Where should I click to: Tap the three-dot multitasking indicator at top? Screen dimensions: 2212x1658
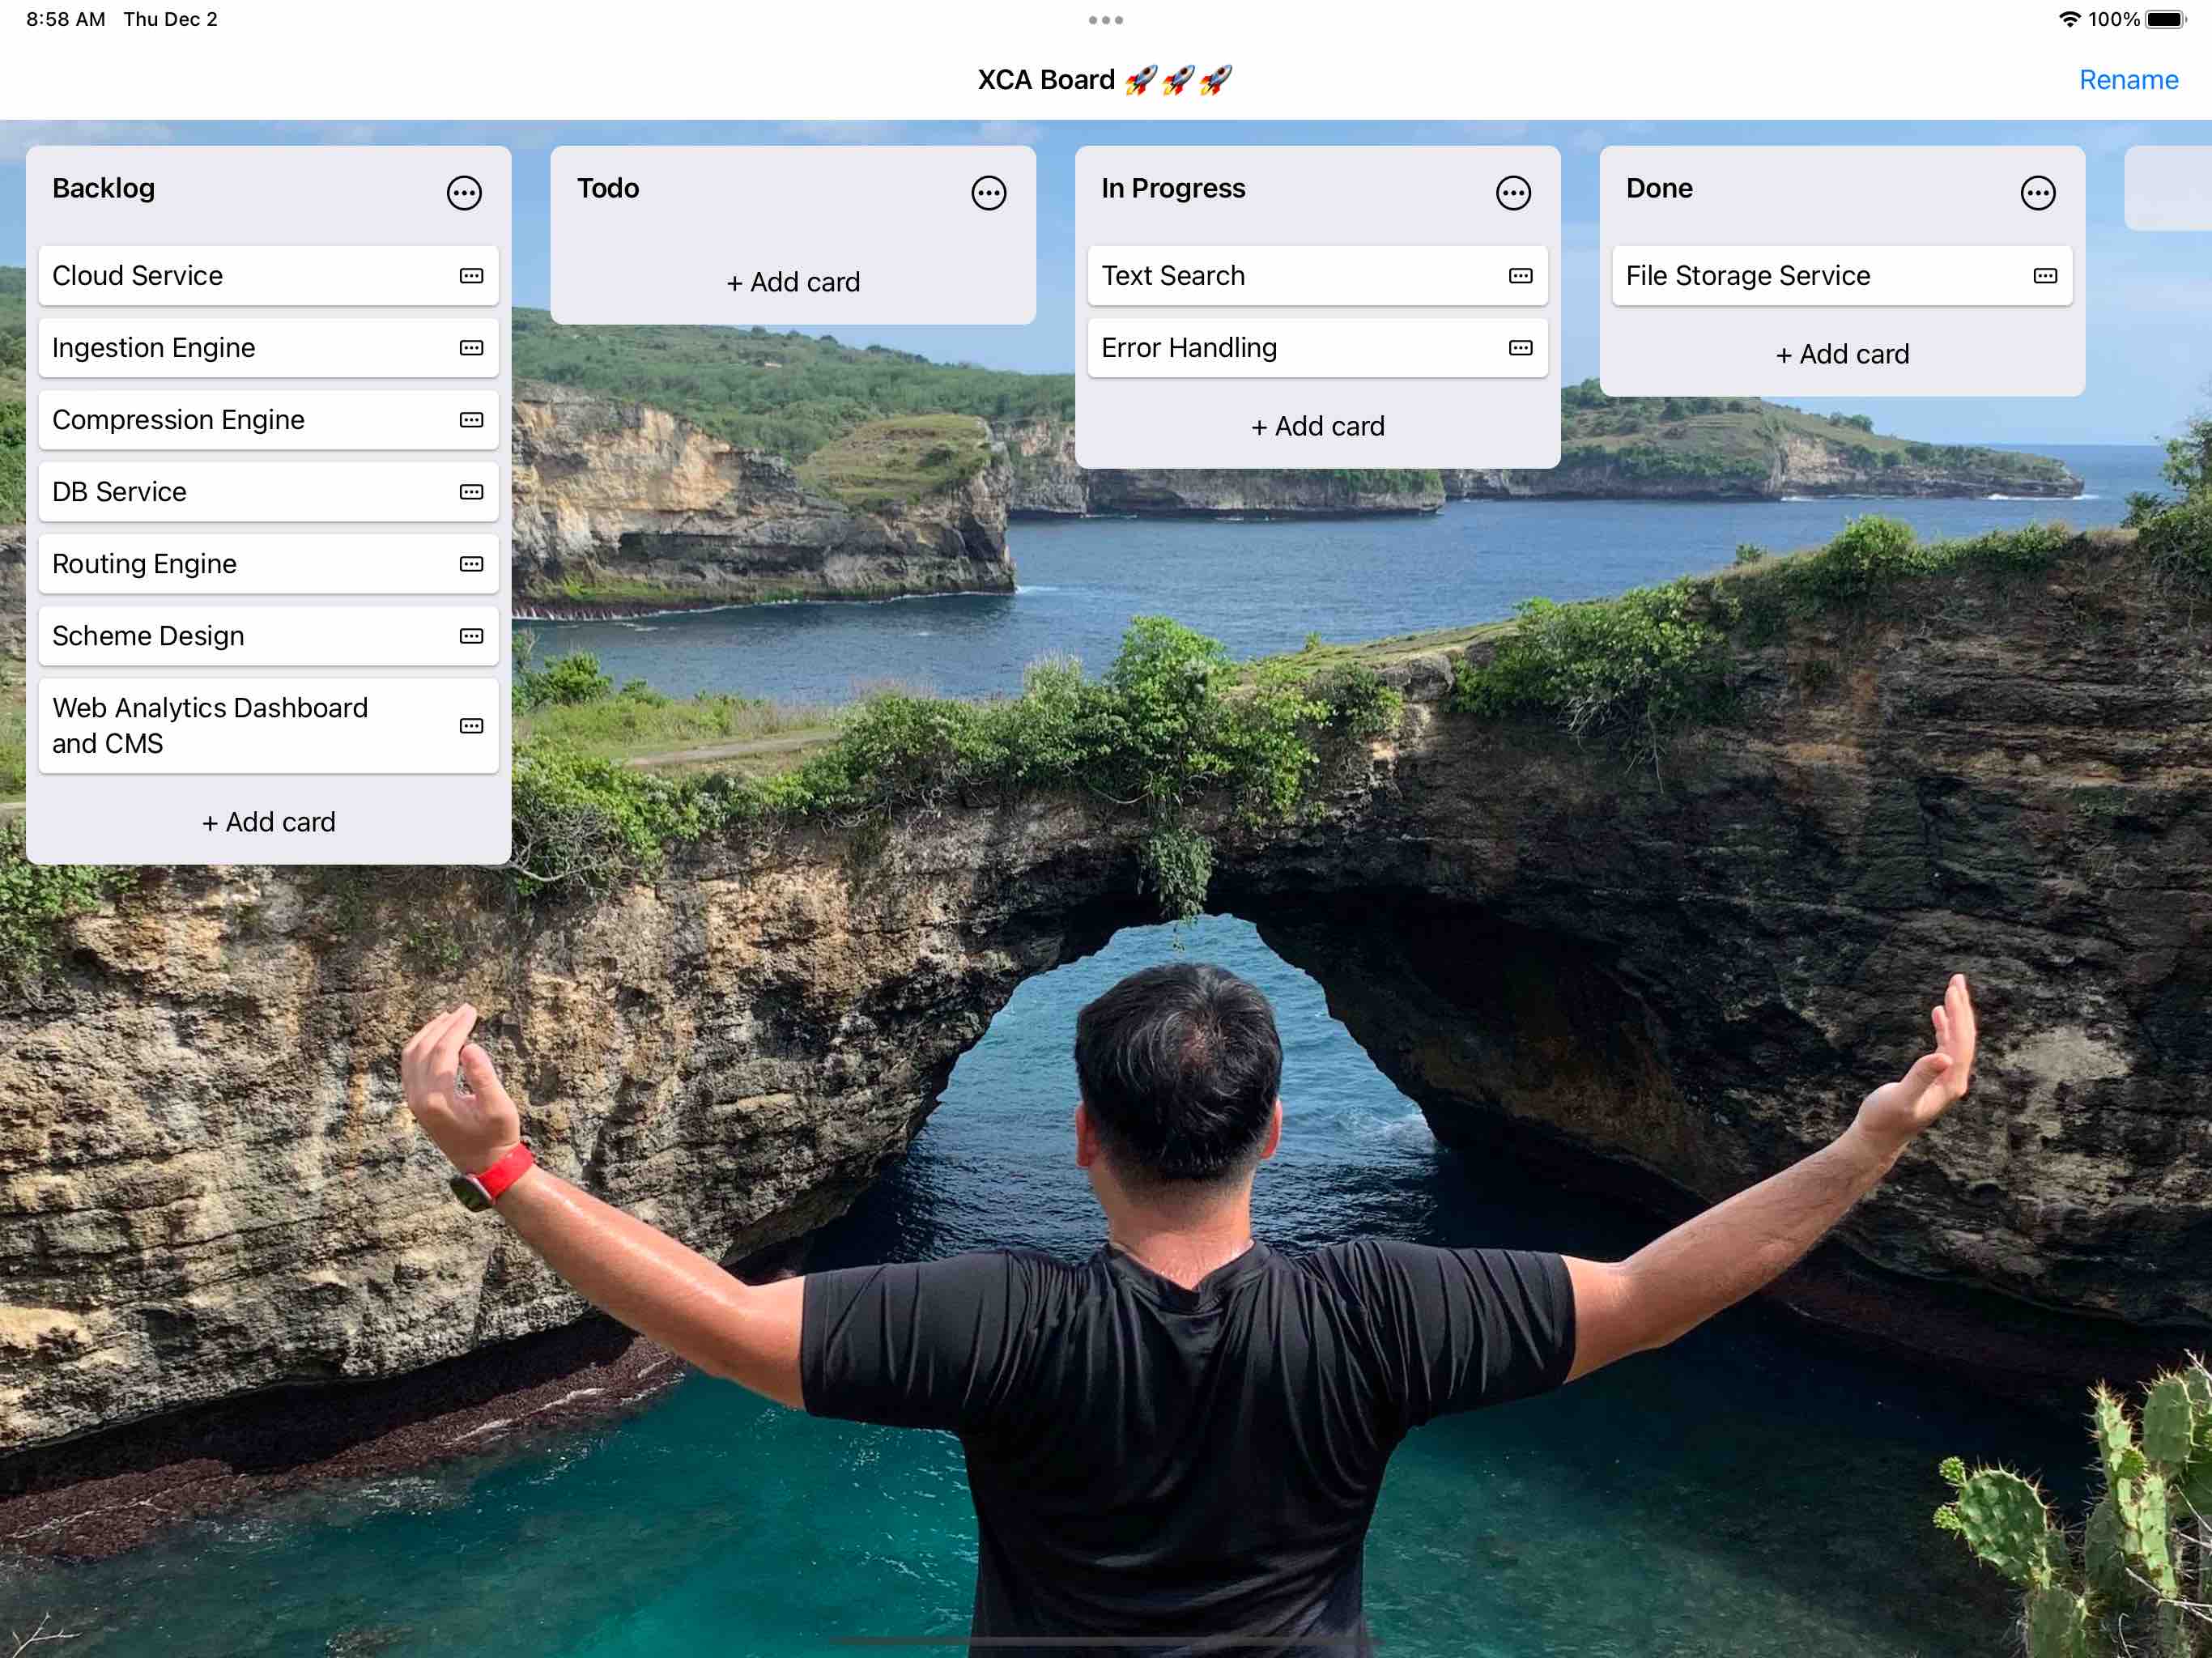(x=1105, y=20)
